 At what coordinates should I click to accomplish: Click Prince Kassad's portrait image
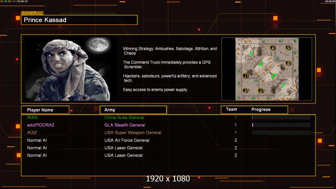click(x=71, y=69)
